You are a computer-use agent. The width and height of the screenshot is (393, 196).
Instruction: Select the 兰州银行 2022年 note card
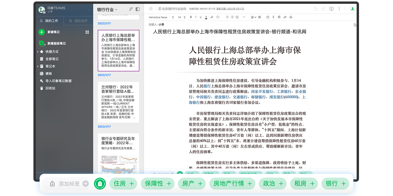[118, 102]
